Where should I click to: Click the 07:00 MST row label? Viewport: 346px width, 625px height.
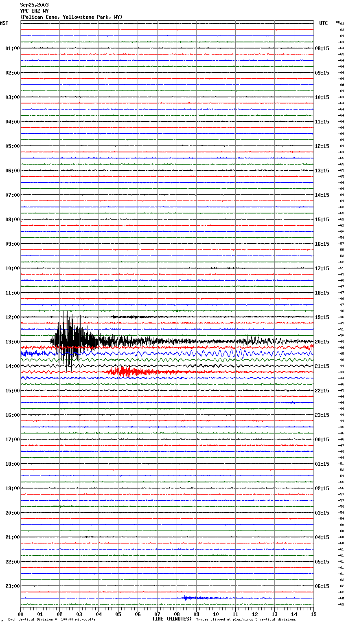click(x=12, y=195)
